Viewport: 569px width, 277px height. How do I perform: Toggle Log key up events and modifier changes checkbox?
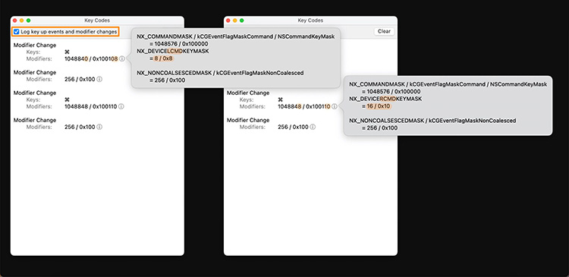tap(17, 32)
